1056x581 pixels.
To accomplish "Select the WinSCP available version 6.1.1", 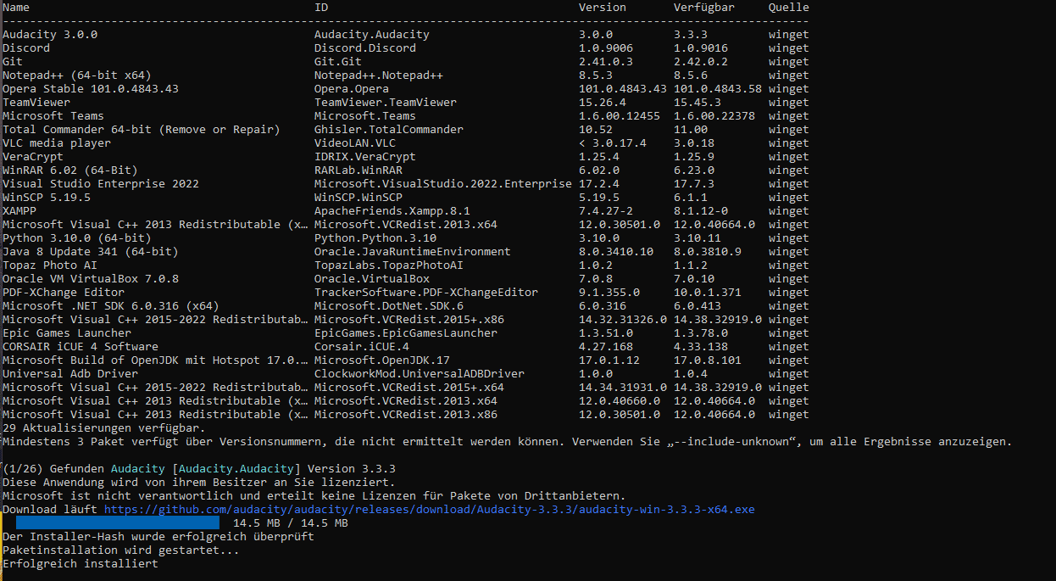I will [x=690, y=198].
